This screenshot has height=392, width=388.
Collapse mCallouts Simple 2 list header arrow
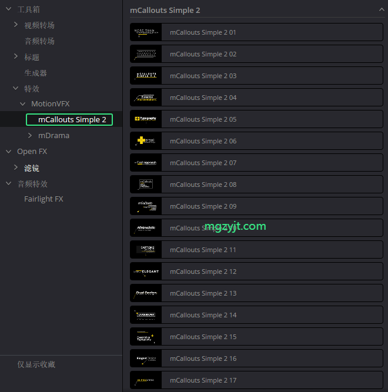click(382, 10)
